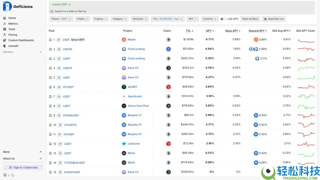This screenshot has height=180, width=320.
Task: Click Download .csv button
Action: 274,19
